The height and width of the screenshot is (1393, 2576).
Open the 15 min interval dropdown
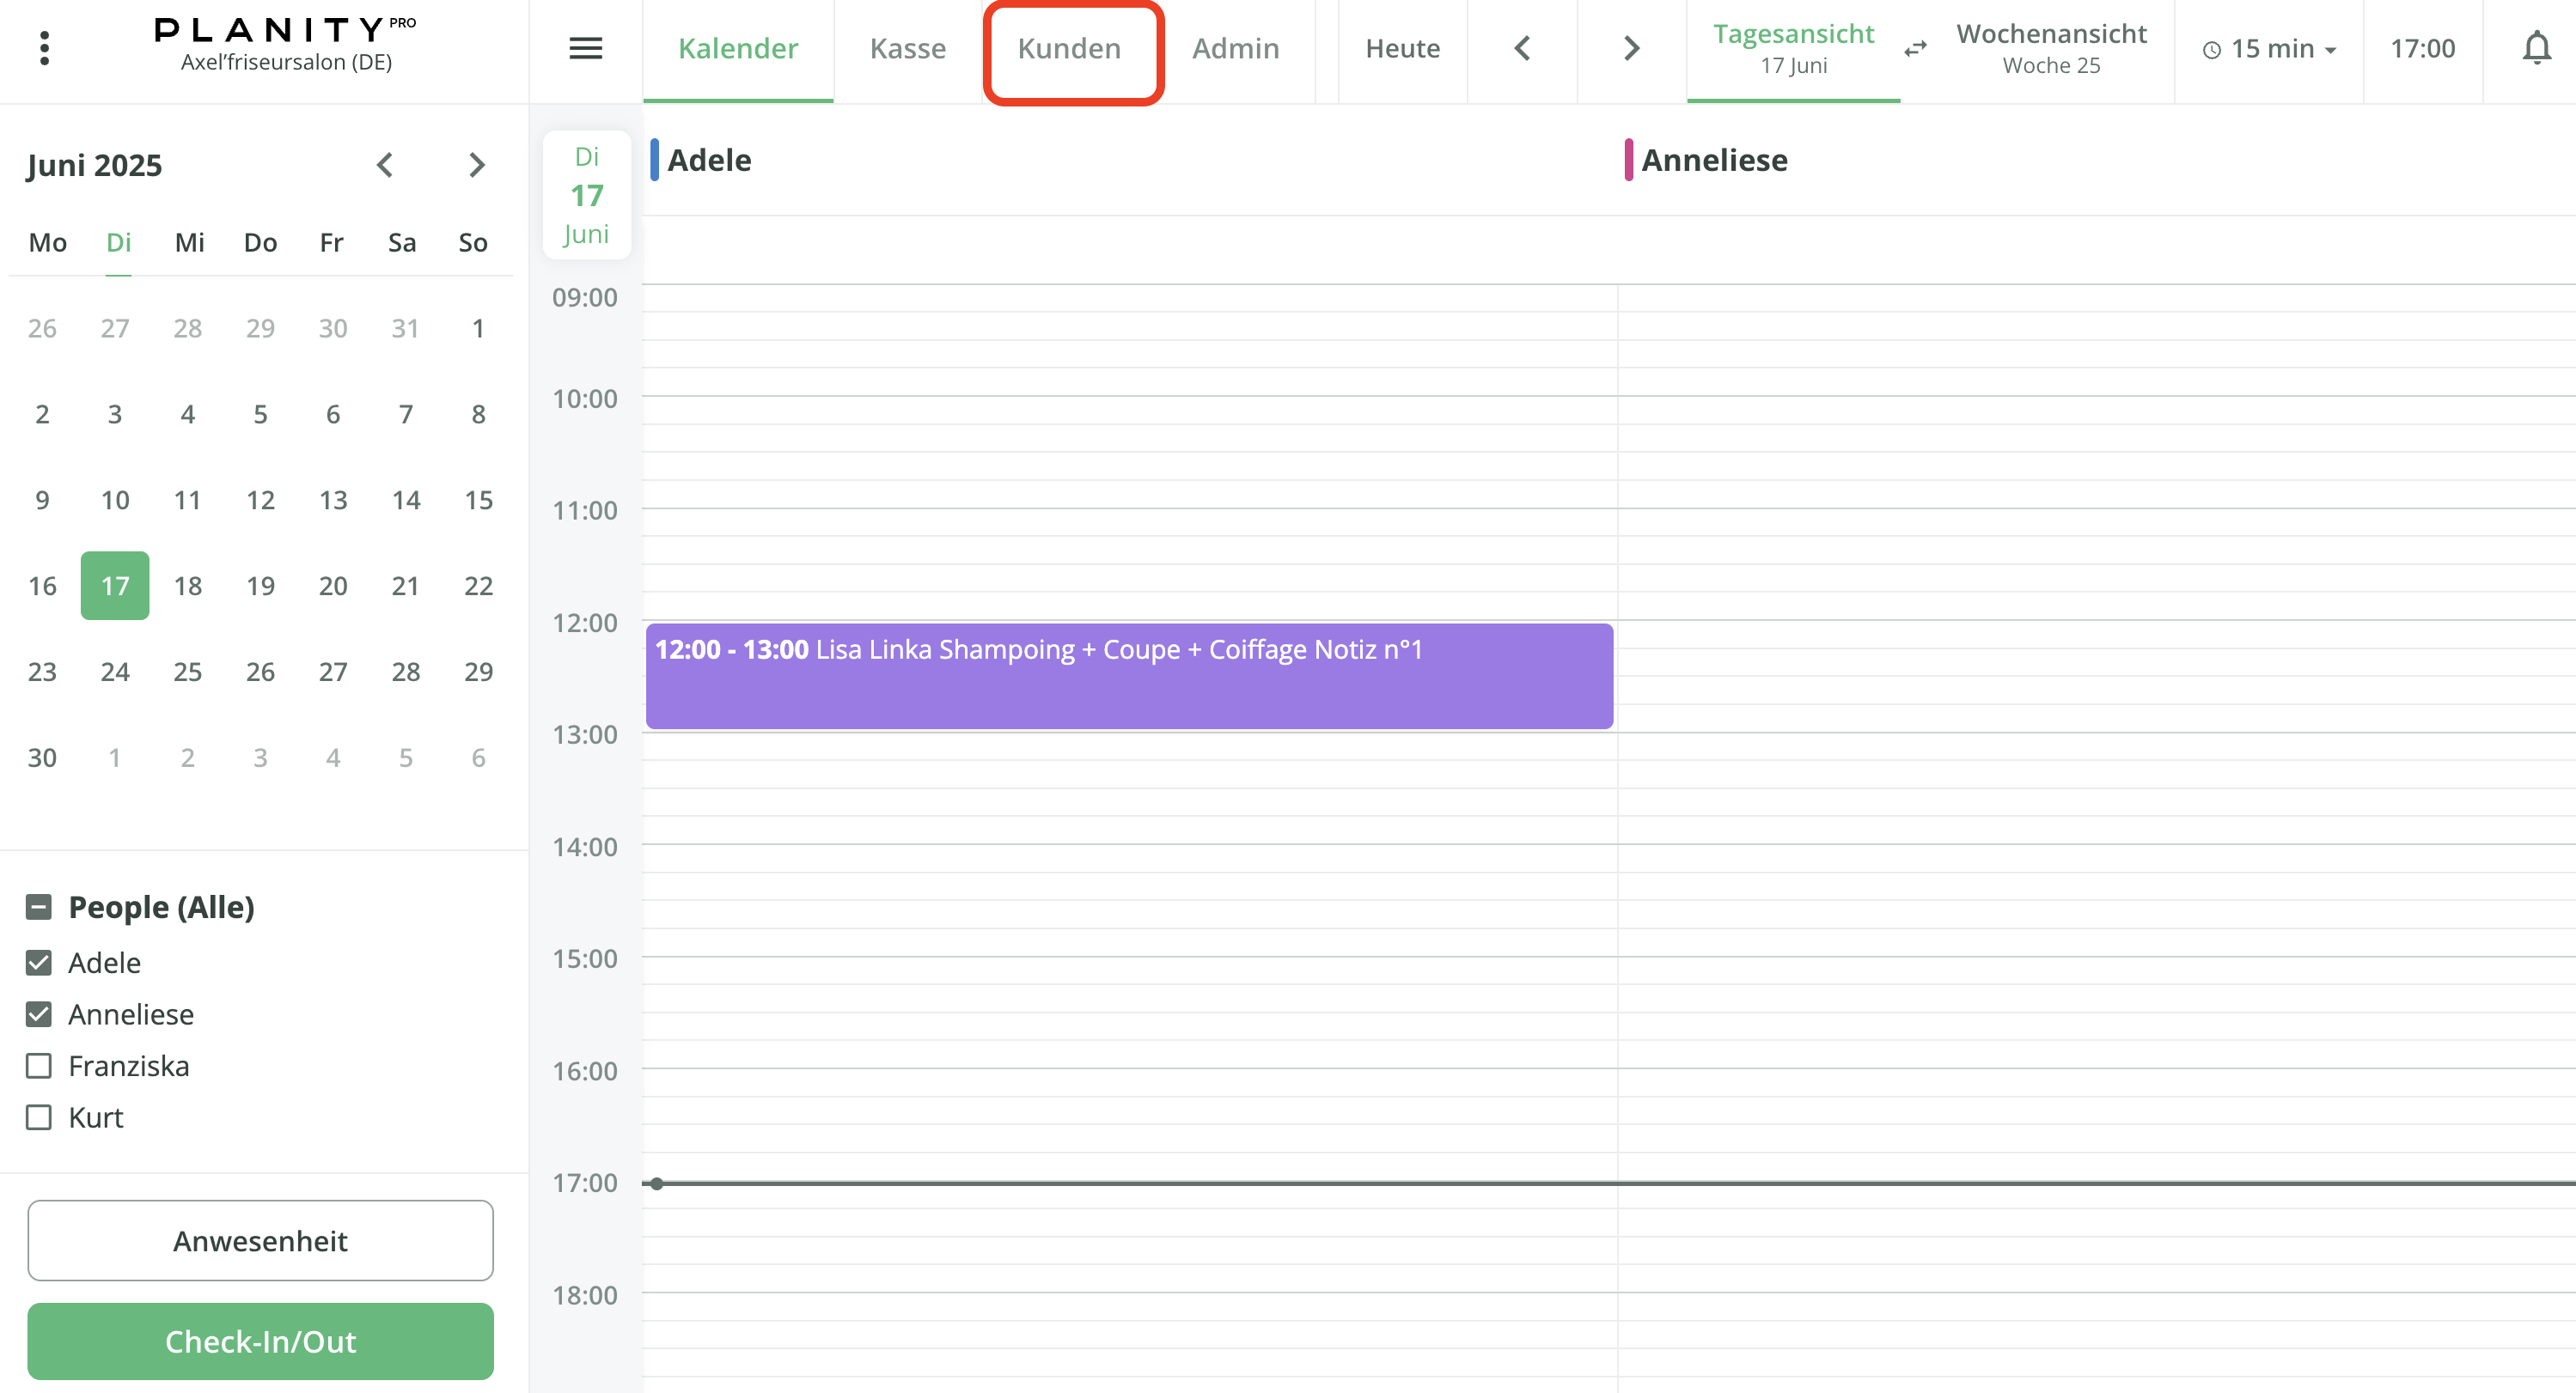coord(2268,49)
